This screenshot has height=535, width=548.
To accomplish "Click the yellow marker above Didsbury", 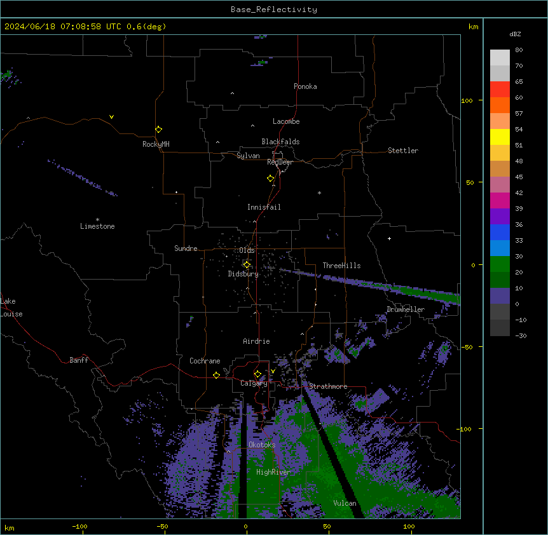I will point(247,264).
